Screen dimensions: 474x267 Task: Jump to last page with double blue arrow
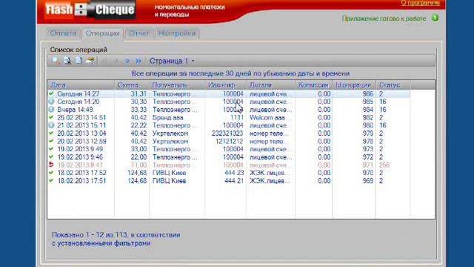(138, 61)
